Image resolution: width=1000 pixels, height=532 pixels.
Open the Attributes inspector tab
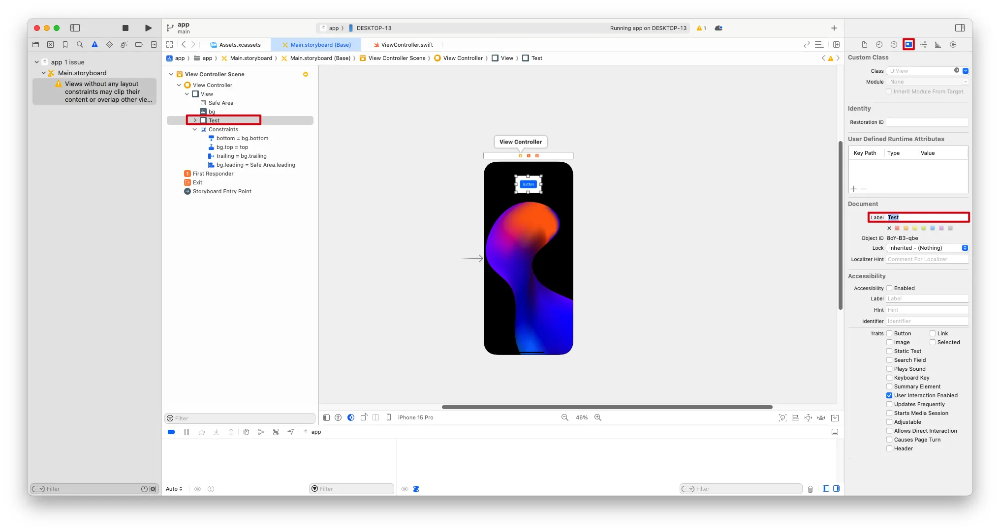(x=923, y=45)
